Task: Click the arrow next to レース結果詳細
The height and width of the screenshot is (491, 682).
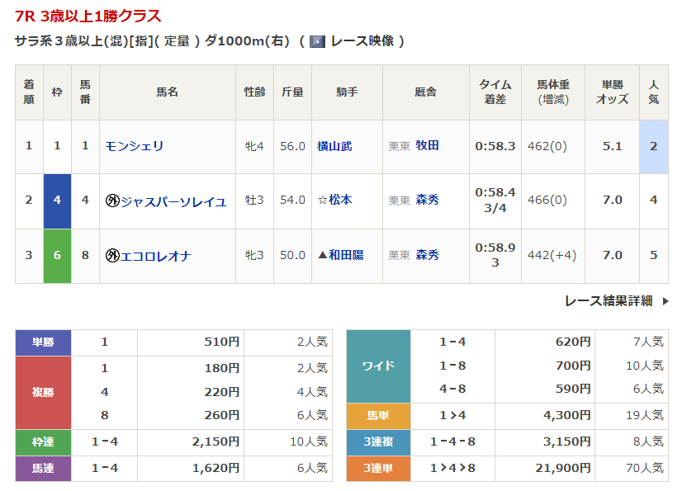Action: (665, 301)
